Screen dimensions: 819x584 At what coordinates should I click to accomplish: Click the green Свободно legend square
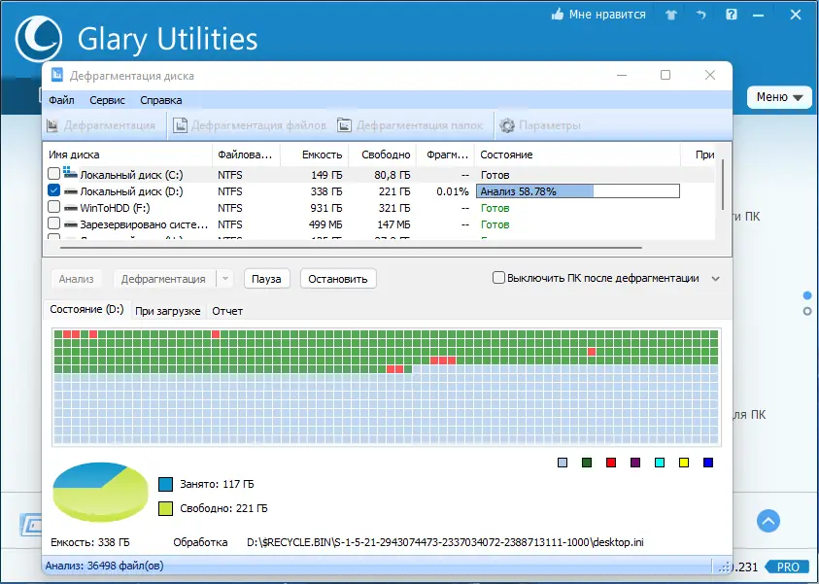(x=165, y=509)
